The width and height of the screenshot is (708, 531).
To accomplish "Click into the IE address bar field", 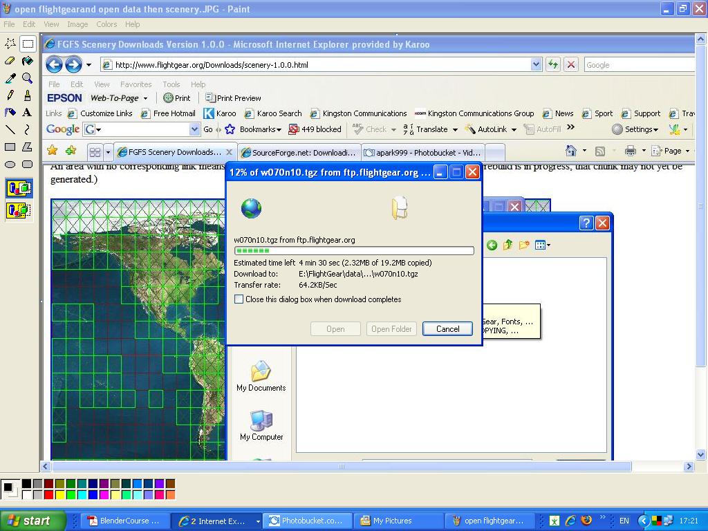I will click(316, 64).
